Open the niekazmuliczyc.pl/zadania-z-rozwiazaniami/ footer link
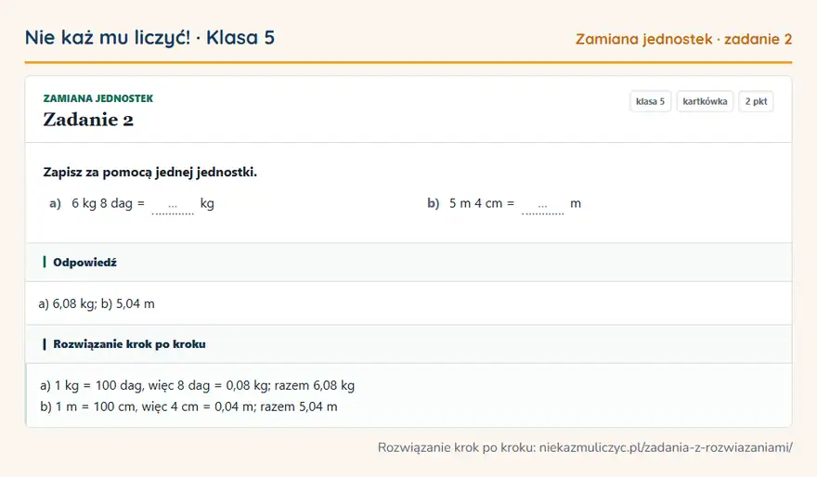 click(x=666, y=447)
